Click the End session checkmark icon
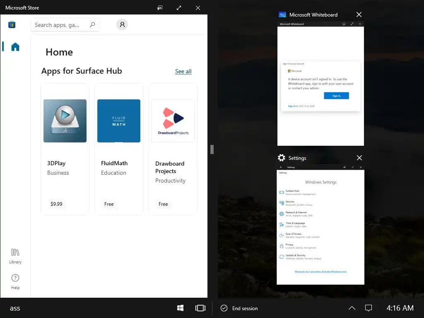 224,308
